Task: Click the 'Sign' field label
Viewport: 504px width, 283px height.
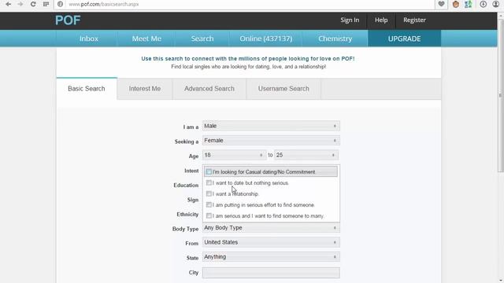Action: [x=193, y=200]
